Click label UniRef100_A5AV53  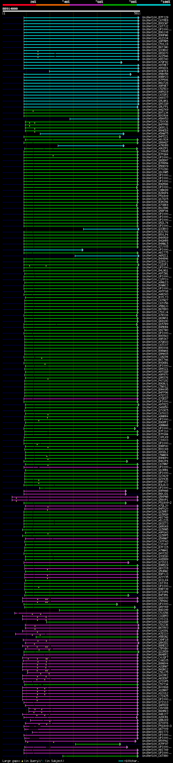pyautogui.click(x=155, y=119)
